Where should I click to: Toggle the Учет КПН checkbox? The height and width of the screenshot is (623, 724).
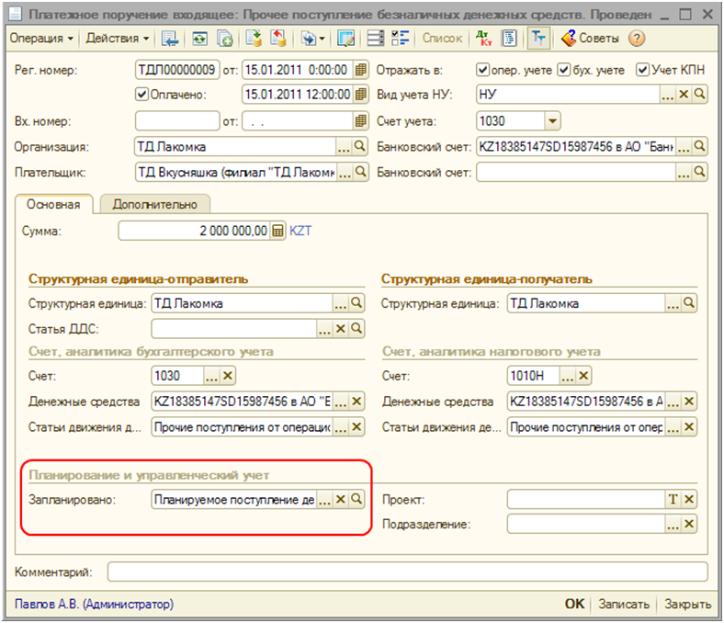pos(642,70)
